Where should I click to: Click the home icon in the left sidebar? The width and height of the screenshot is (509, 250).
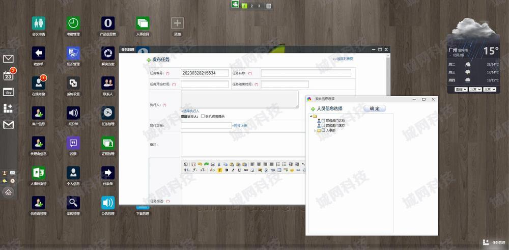coord(8,192)
